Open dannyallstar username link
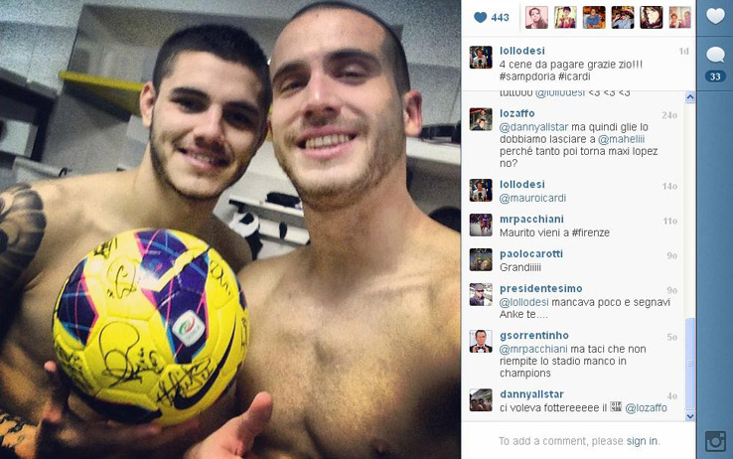 tap(531, 394)
